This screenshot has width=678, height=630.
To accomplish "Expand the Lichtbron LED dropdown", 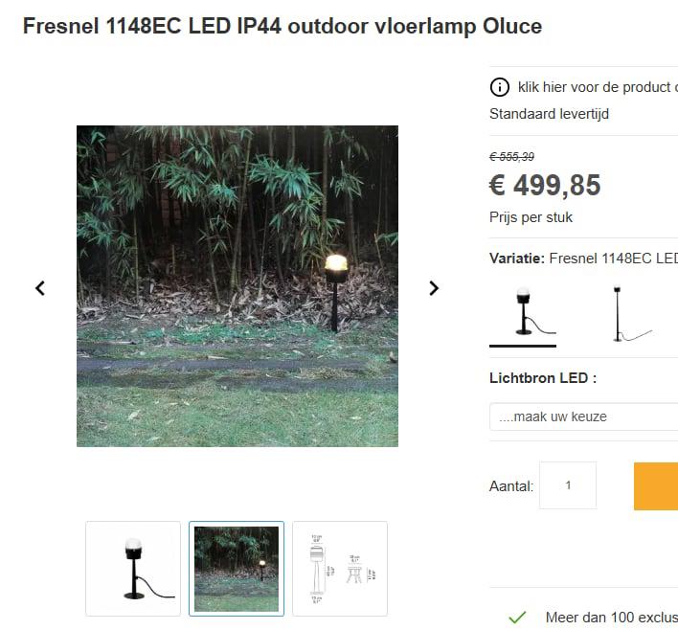I will [584, 417].
